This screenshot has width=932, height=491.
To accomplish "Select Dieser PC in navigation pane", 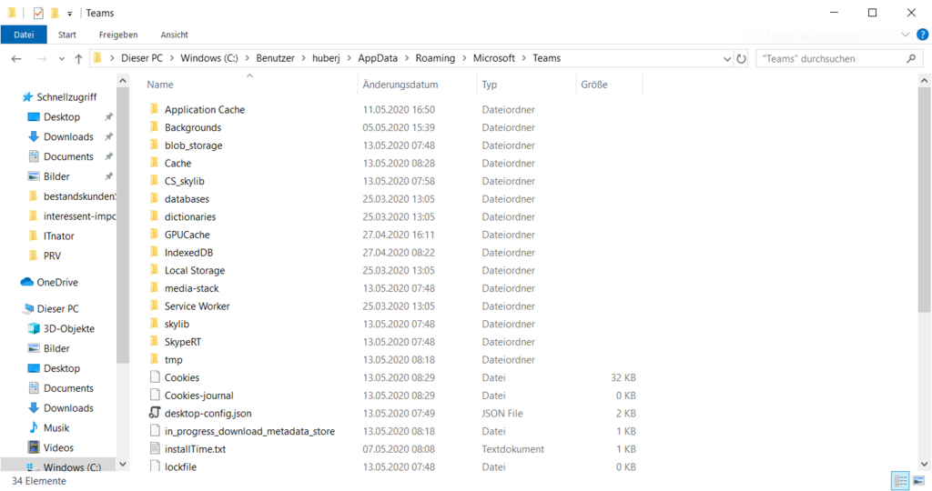I will [x=57, y=309].
